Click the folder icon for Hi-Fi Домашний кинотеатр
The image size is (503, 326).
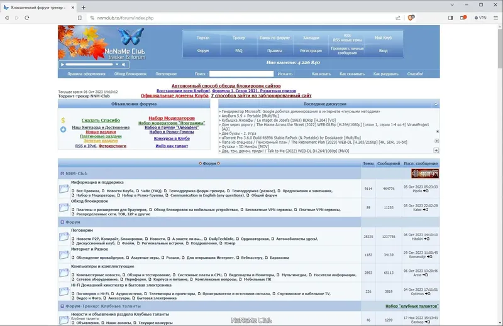64,291
